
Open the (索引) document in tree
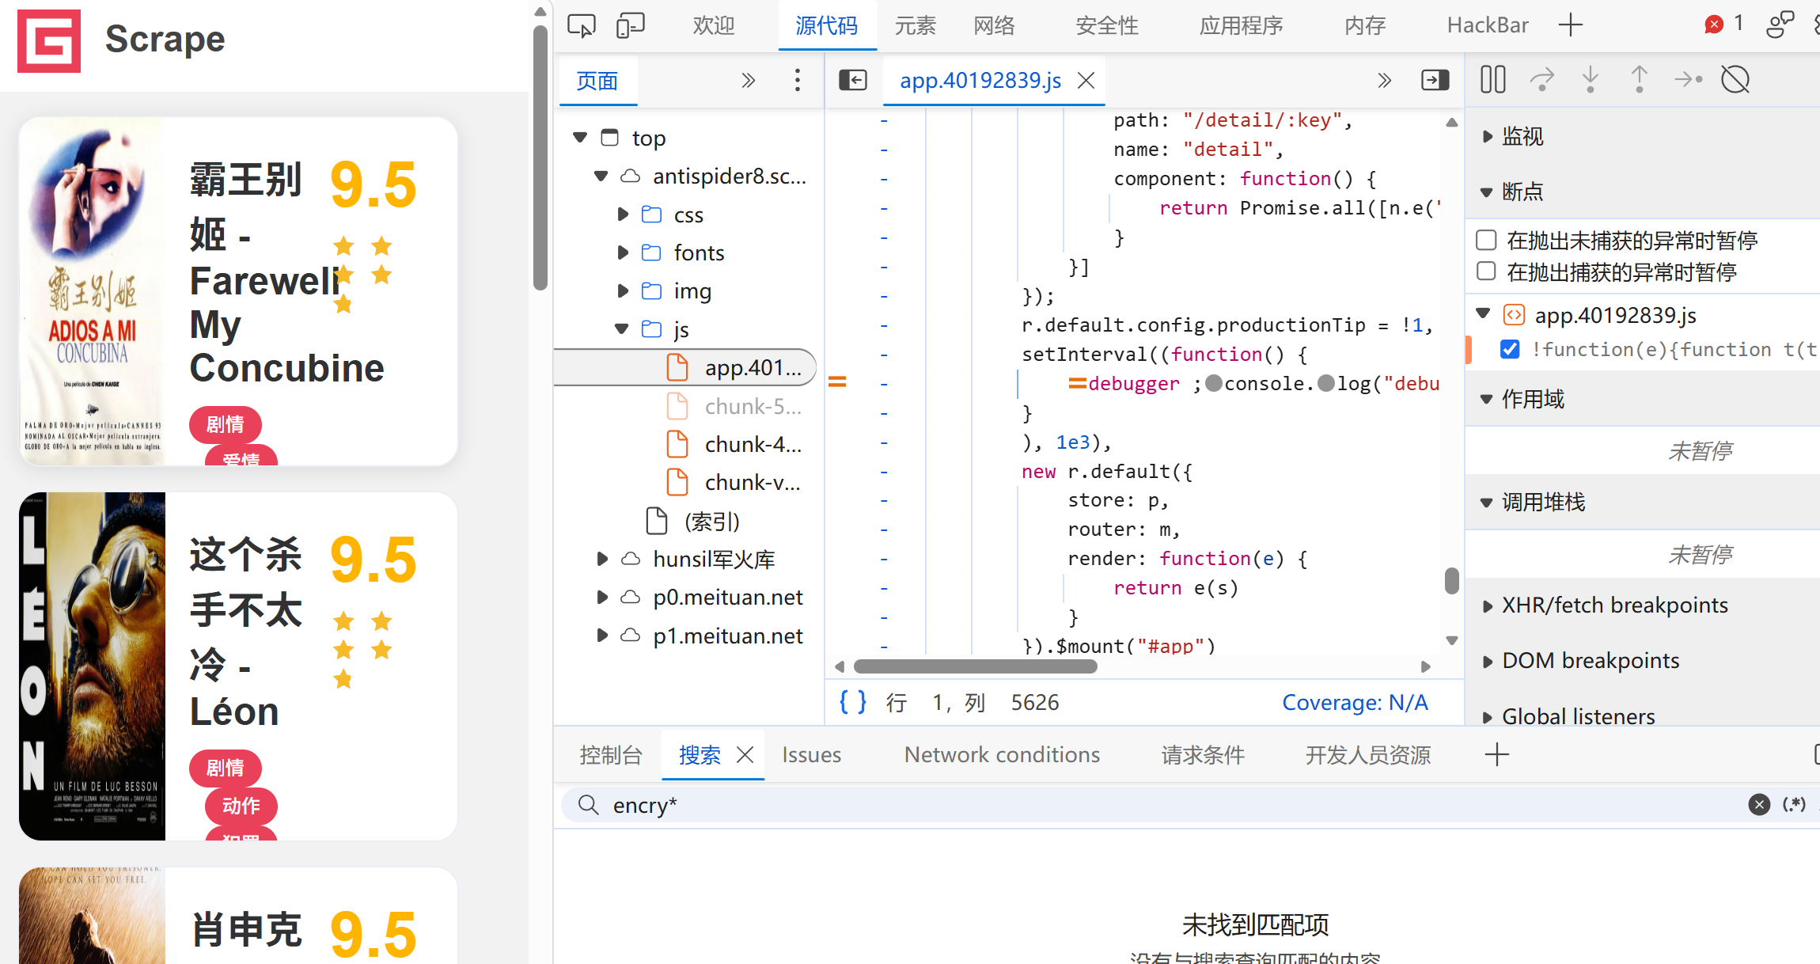coord(692,521)
